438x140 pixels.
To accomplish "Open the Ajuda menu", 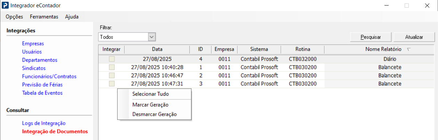I will click(72, 17).
